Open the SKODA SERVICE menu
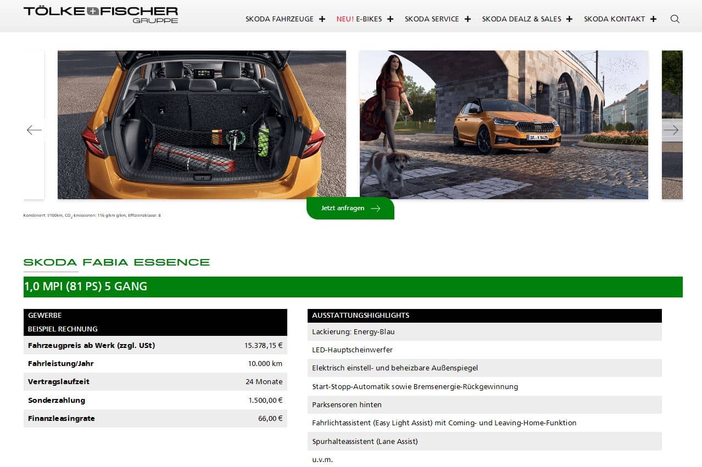Screen dimensions: 702x467 pos(432,19)
